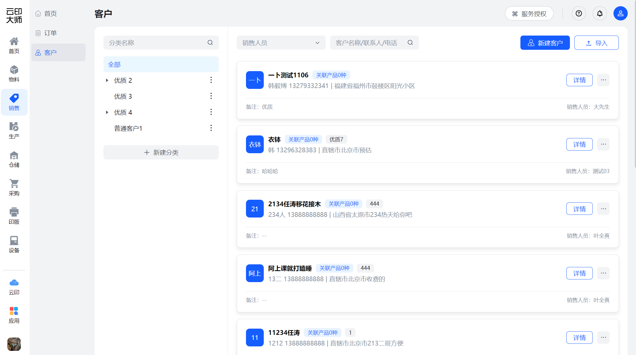Open 详情 for 阿上课就打瞌睡

point(579,273)
